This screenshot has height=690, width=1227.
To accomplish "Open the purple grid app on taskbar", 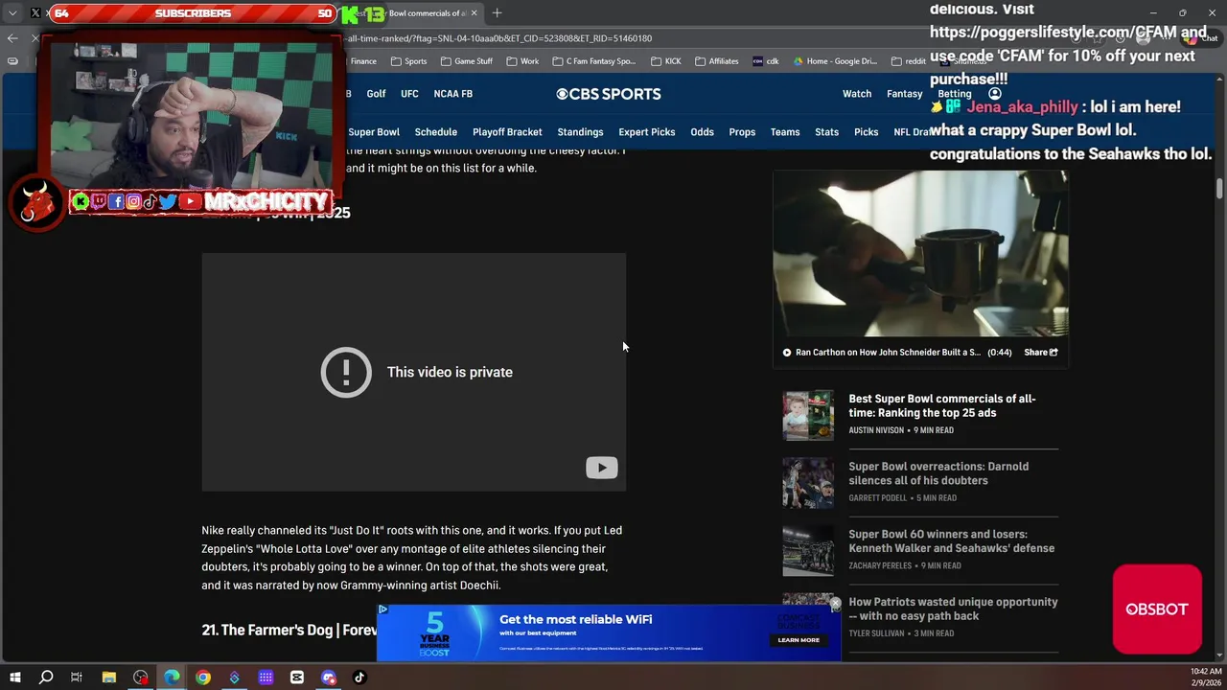I will pos(266,678).
